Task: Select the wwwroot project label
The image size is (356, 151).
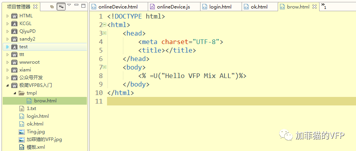Action: coord(29,62)
